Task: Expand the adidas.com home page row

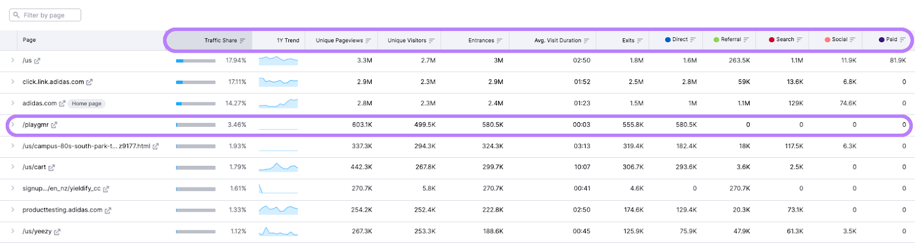Action: pos(13,103)
